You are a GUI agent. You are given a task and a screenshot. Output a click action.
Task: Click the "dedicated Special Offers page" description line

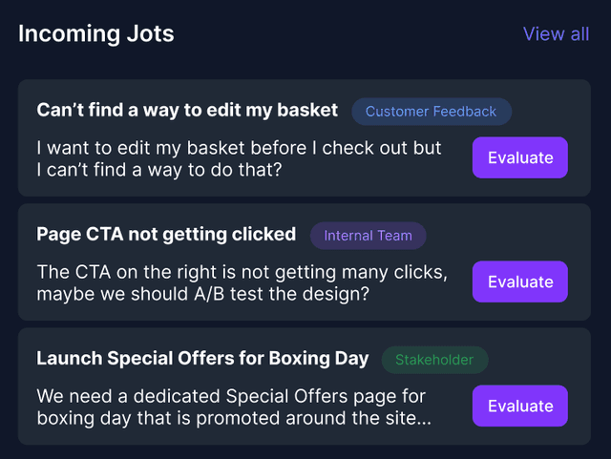231,396
